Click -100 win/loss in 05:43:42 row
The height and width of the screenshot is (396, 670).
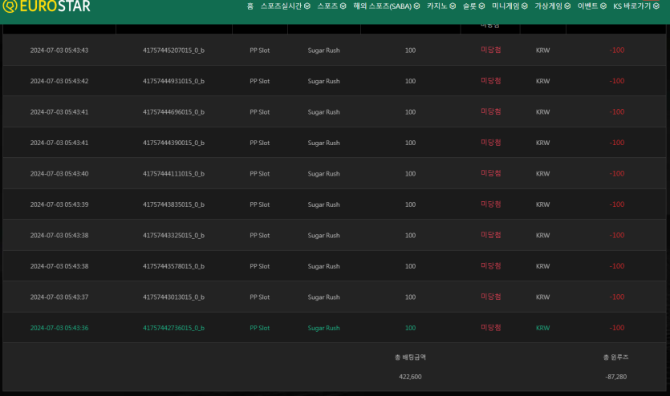tap(616, 81)
